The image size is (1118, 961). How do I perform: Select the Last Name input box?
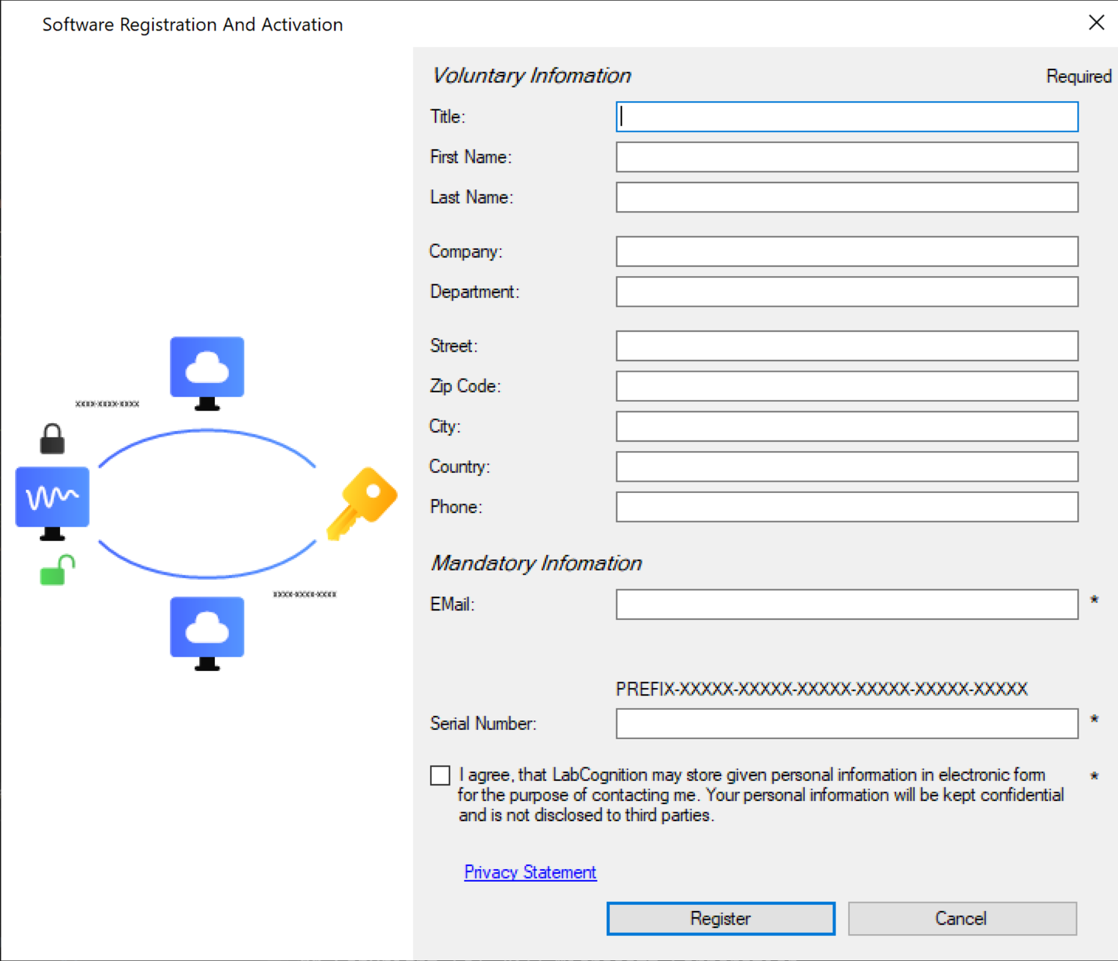coord(846,197)
